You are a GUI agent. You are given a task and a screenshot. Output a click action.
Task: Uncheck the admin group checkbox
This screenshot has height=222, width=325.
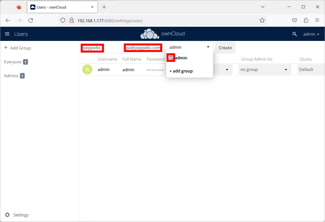pos(171,58)
